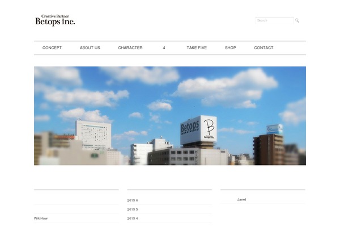
Task: Open the SHOP menu item
Action: tap(230, 48)
